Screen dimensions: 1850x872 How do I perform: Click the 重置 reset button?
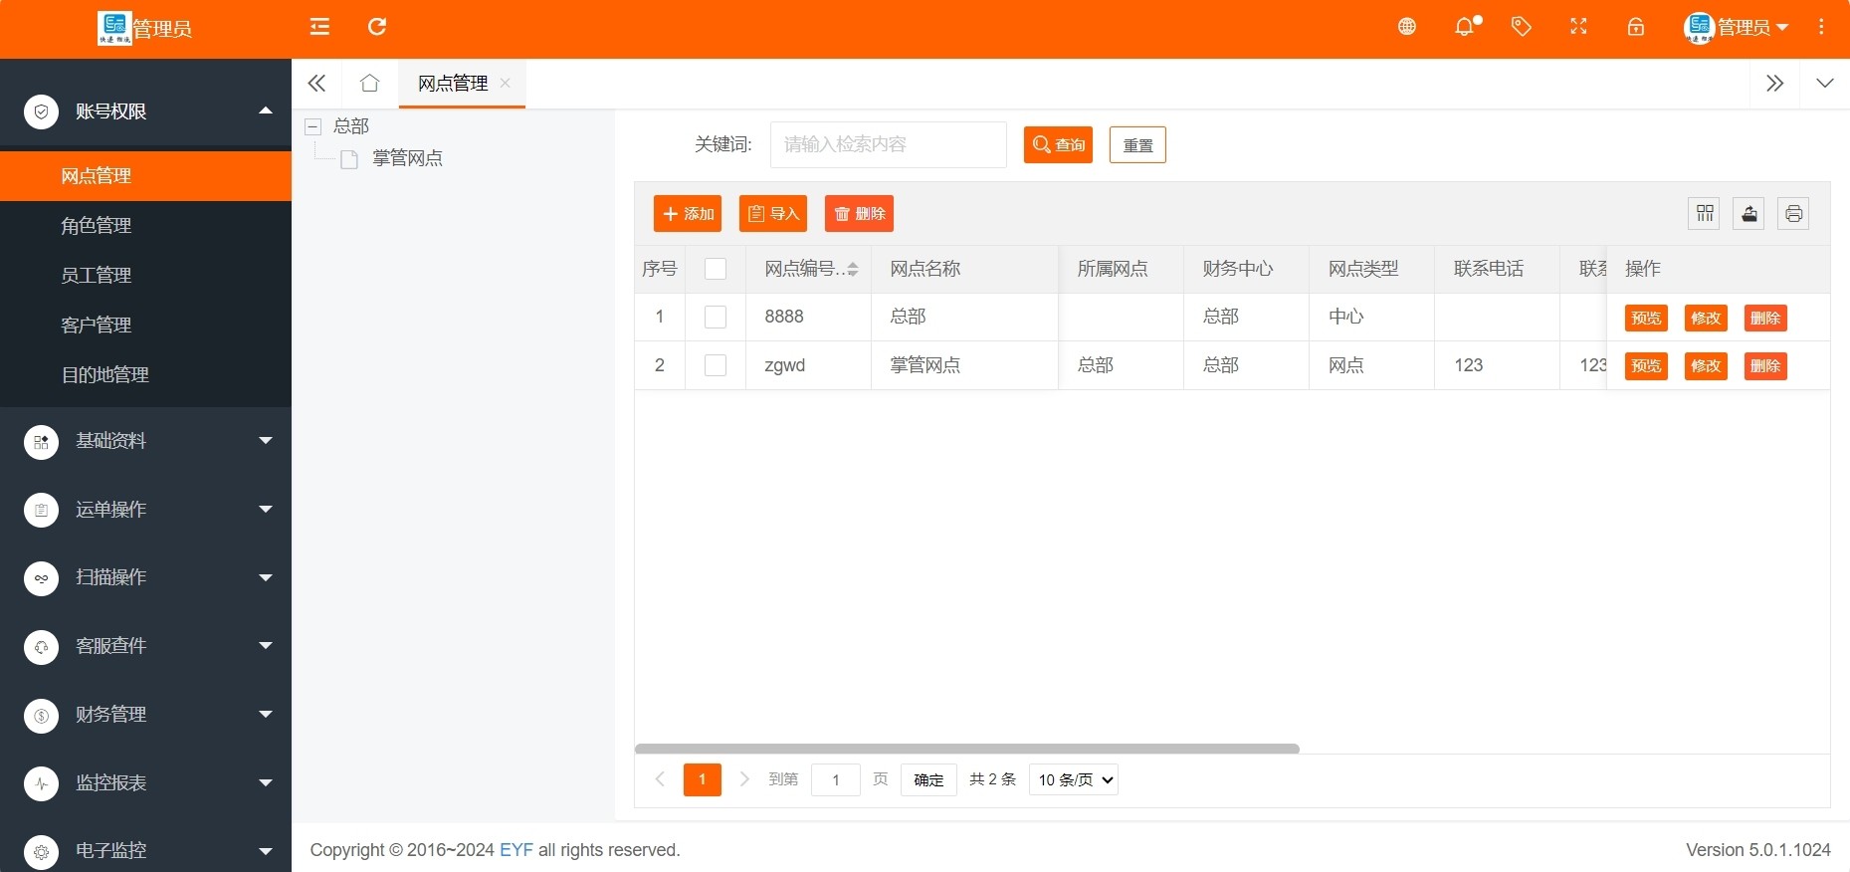click(x=1137, y=144)
